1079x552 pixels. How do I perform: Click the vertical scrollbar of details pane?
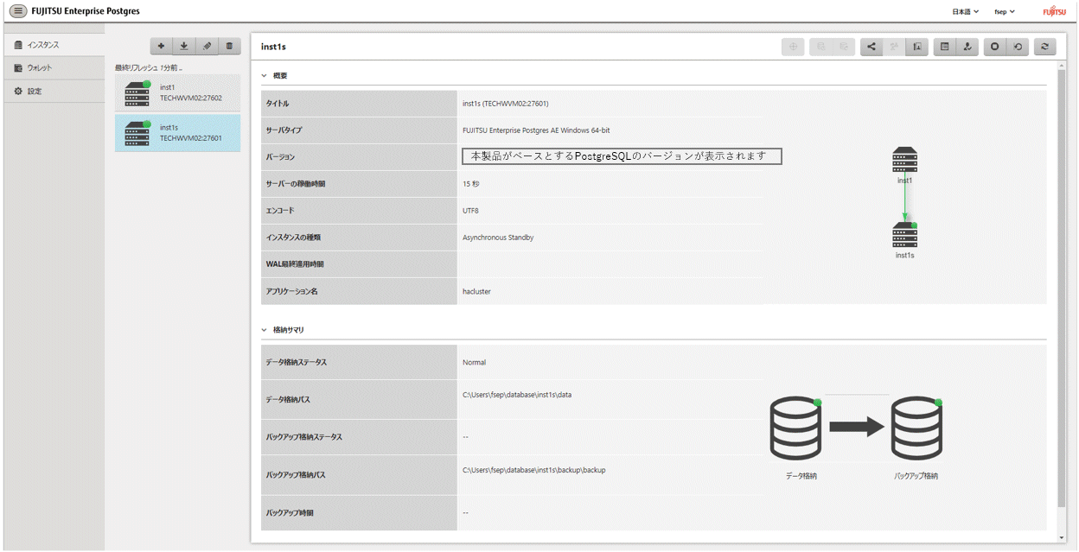[1062, 289]
